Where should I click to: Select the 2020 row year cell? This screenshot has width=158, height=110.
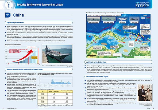(x=43, y=104)
